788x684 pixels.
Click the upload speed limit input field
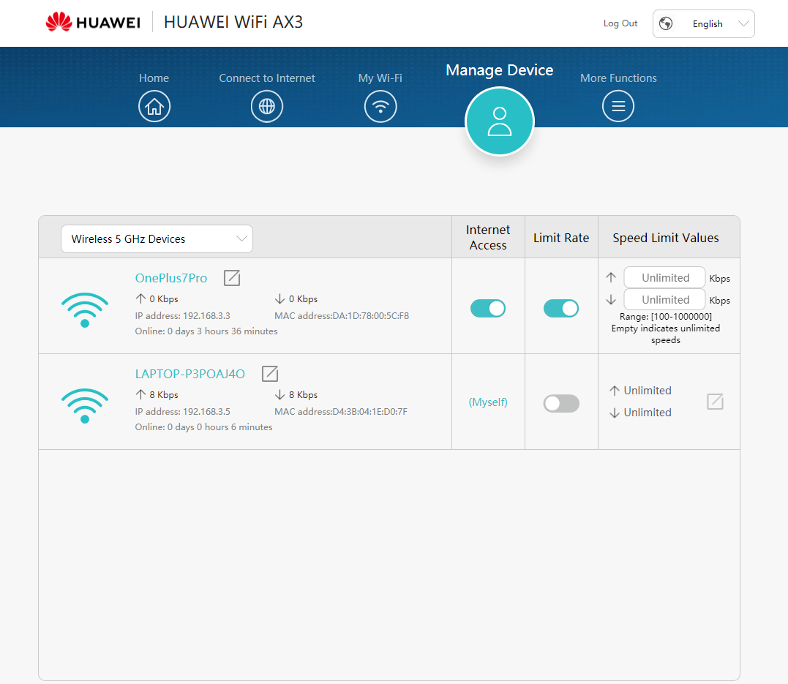coord(664,278)
